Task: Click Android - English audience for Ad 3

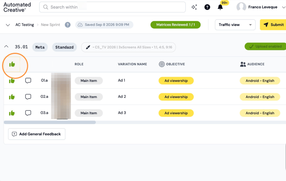Action: (260, 113)
